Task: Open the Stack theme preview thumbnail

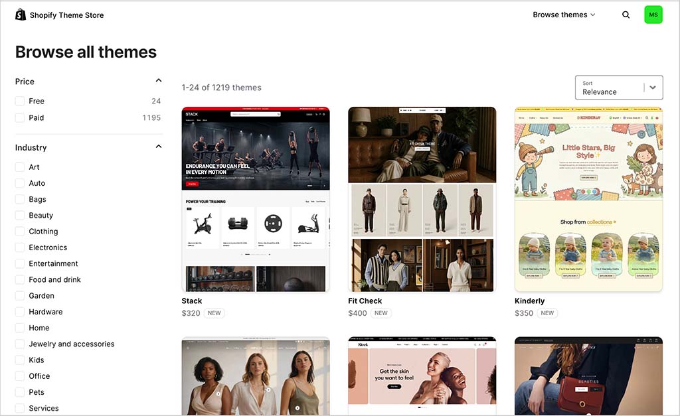Action: pyautogui.click(x=256, y=199)
